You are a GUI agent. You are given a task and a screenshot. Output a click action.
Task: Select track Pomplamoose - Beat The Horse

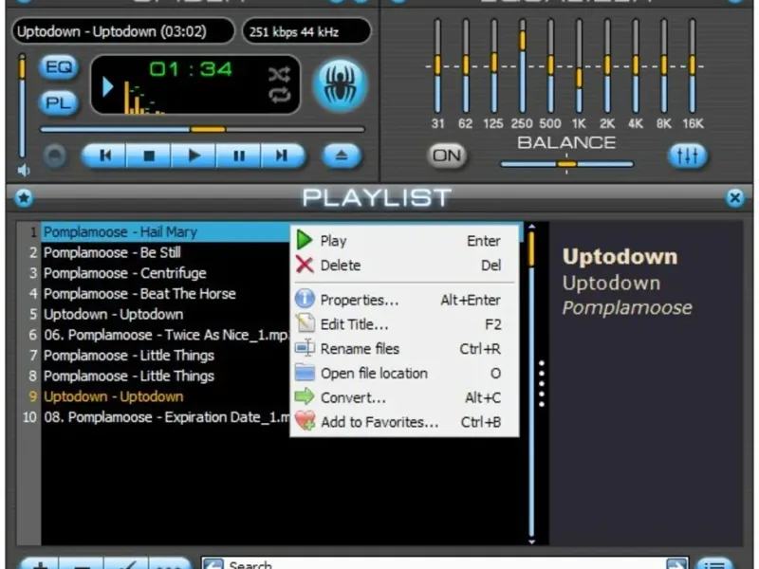click(x=165, y=294)
